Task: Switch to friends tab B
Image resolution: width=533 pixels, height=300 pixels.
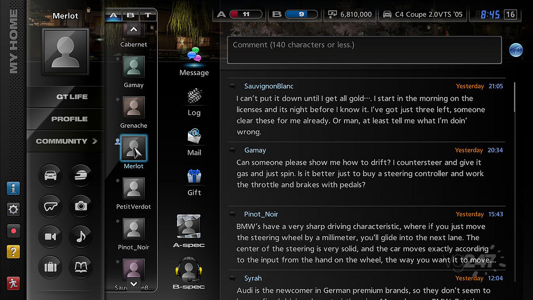Action: click(131, 15)
